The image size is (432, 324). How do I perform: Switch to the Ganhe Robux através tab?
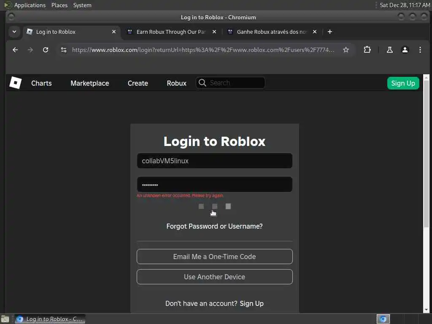click(271, 32)
